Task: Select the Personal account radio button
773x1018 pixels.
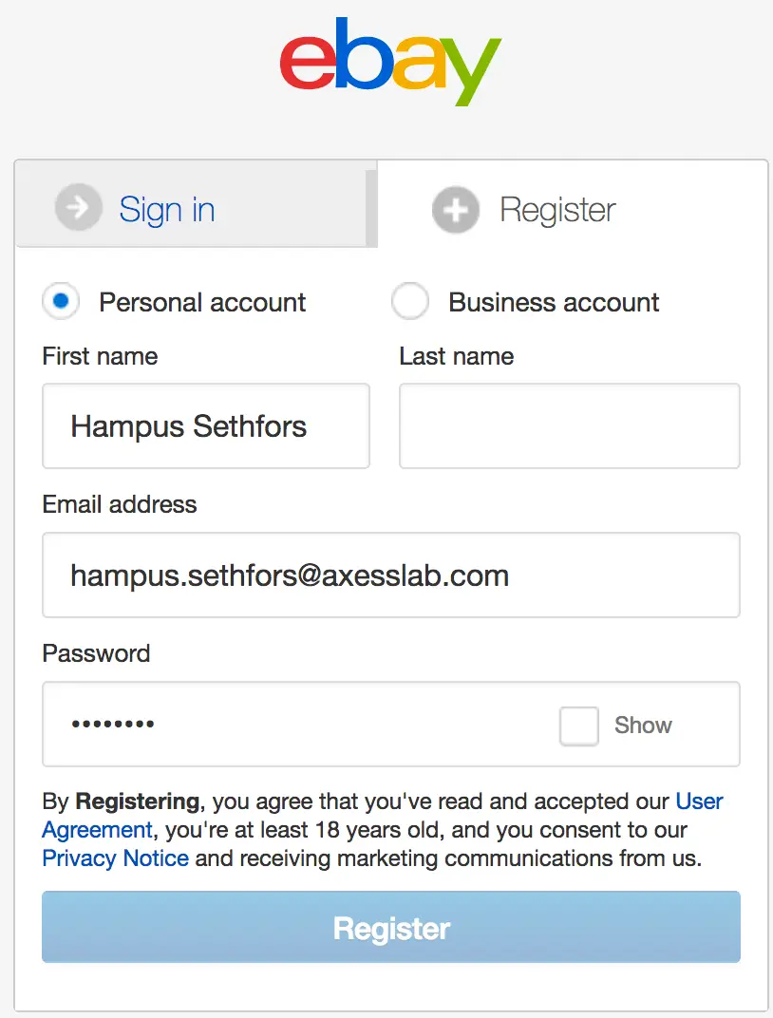Action: click(x=61, y=301)
